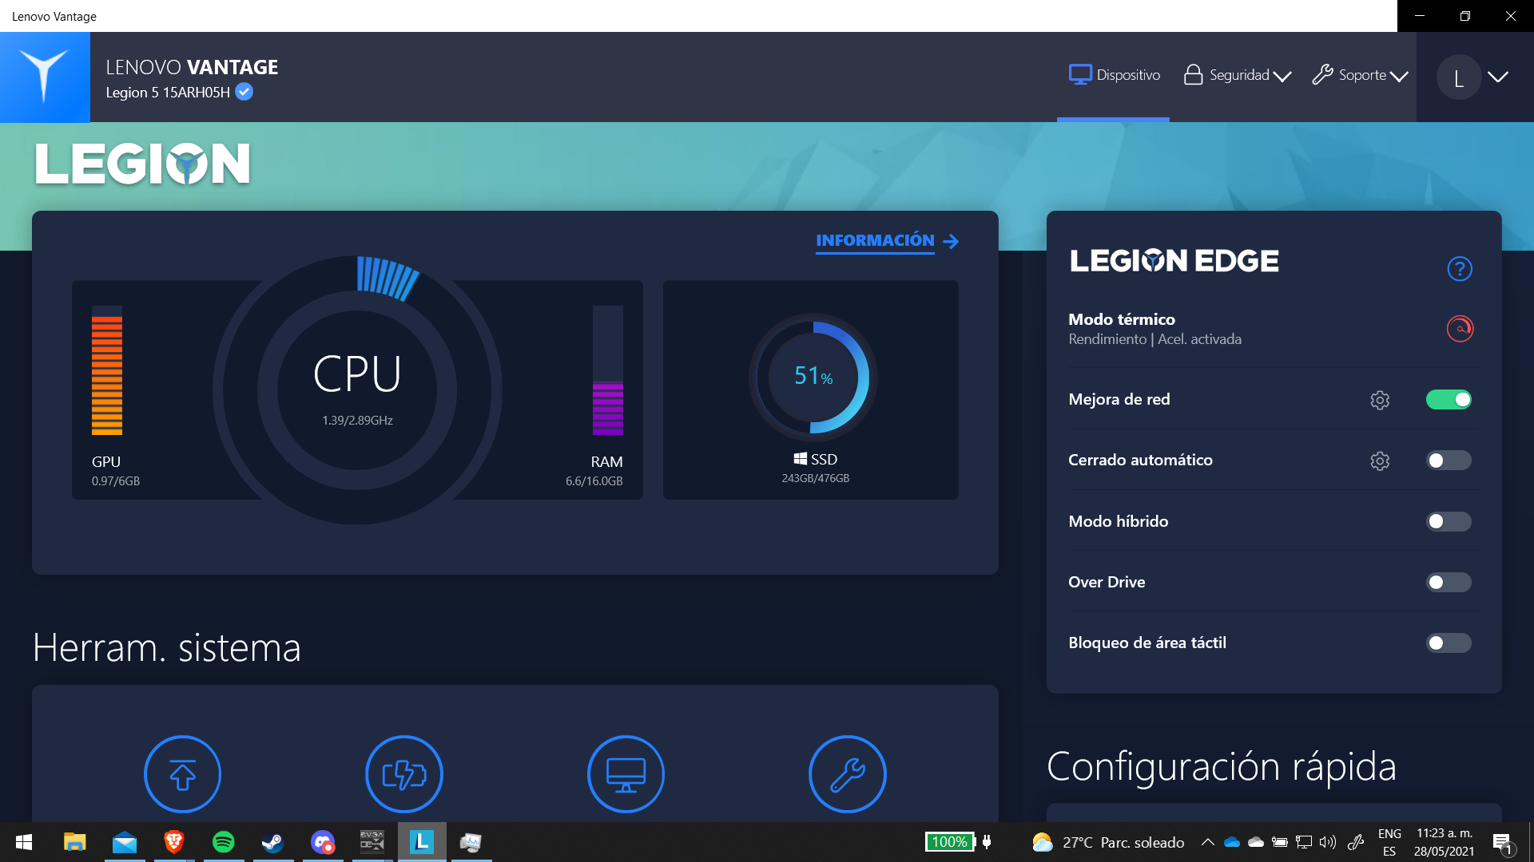Click the Legion Edge help question mark icon
This screenshot has height=862, width=1534.
point(1459,269)
